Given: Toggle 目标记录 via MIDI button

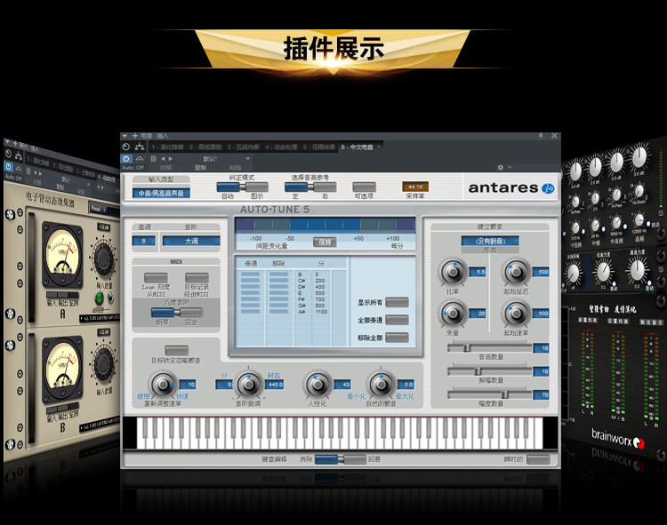Looking at the screenshot, I should point(197,277).
